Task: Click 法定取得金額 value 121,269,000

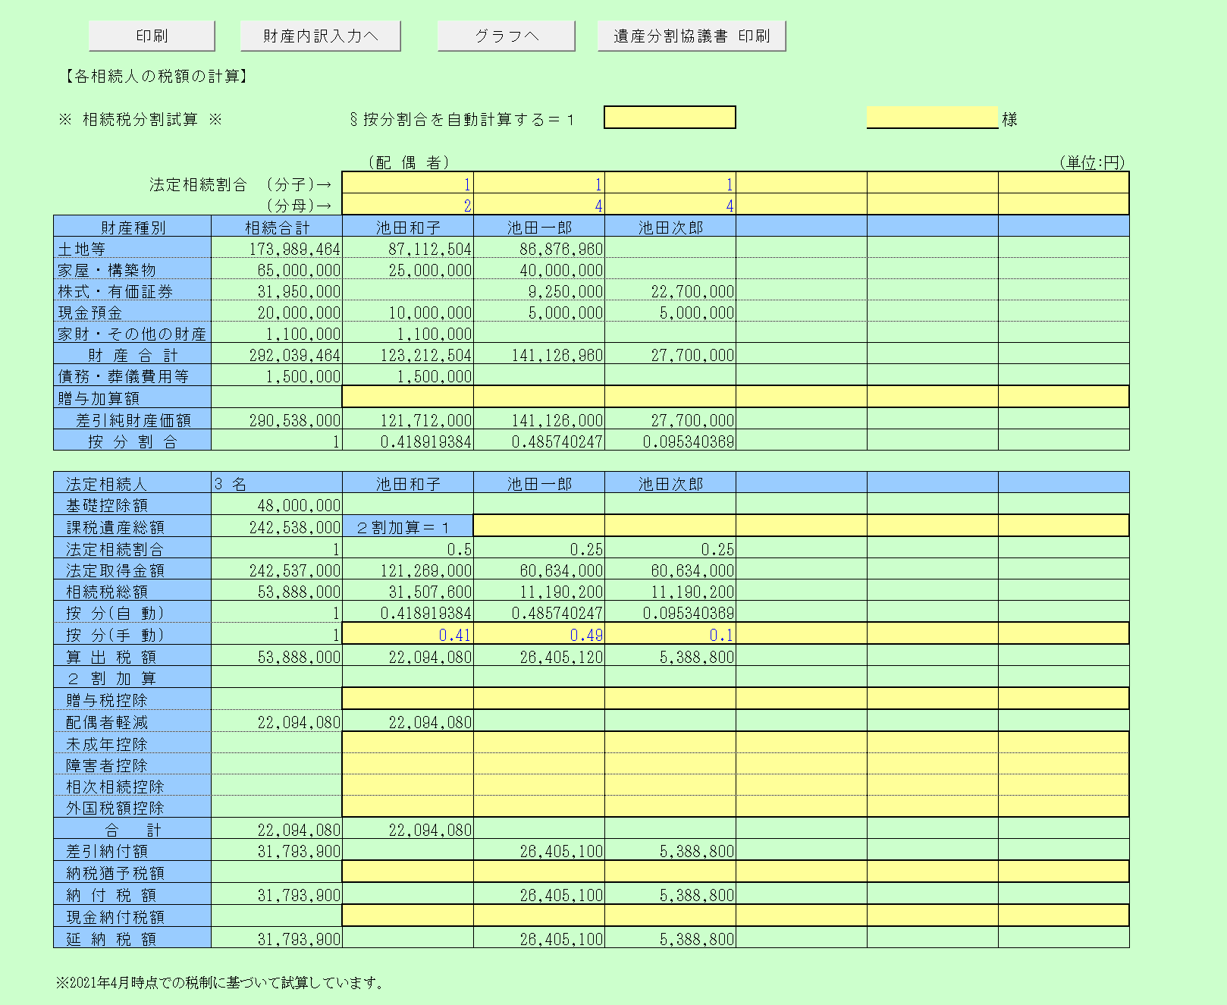Action: click(x=408, y=570)
